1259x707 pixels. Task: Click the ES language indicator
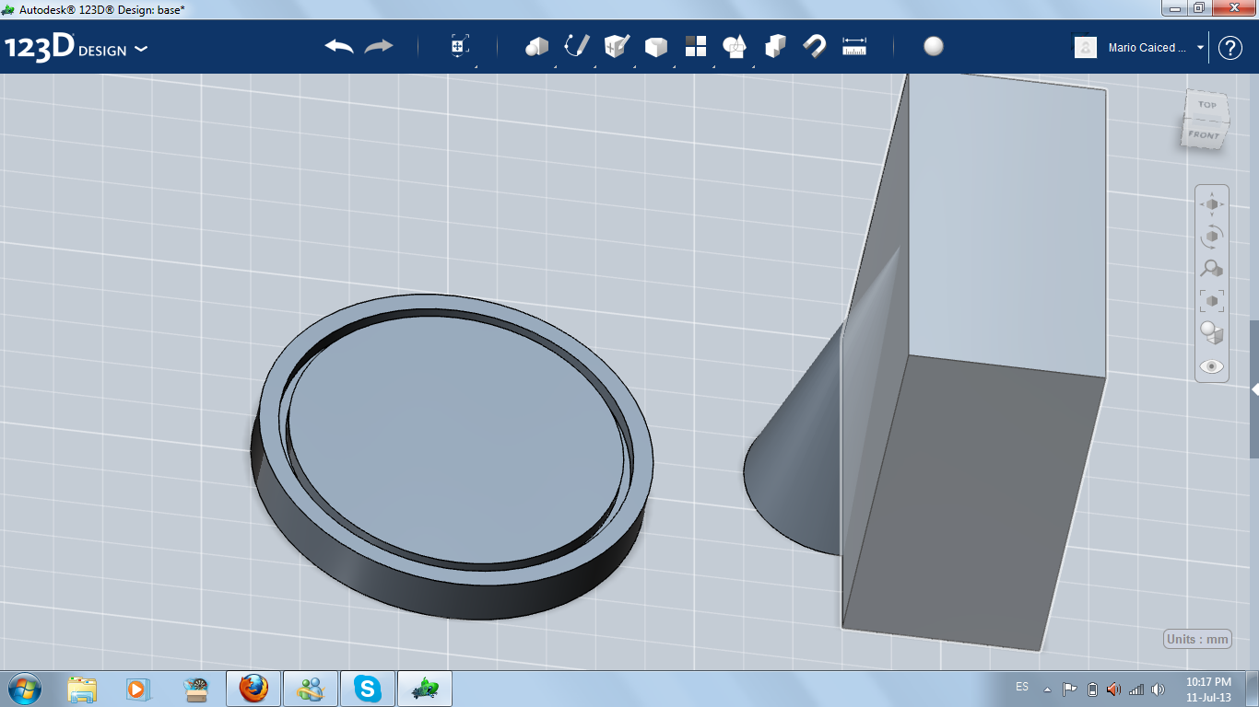(1022, 688)
